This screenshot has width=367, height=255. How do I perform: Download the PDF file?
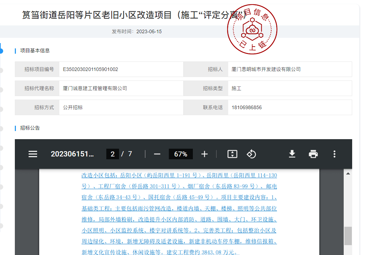pos(292,154)
